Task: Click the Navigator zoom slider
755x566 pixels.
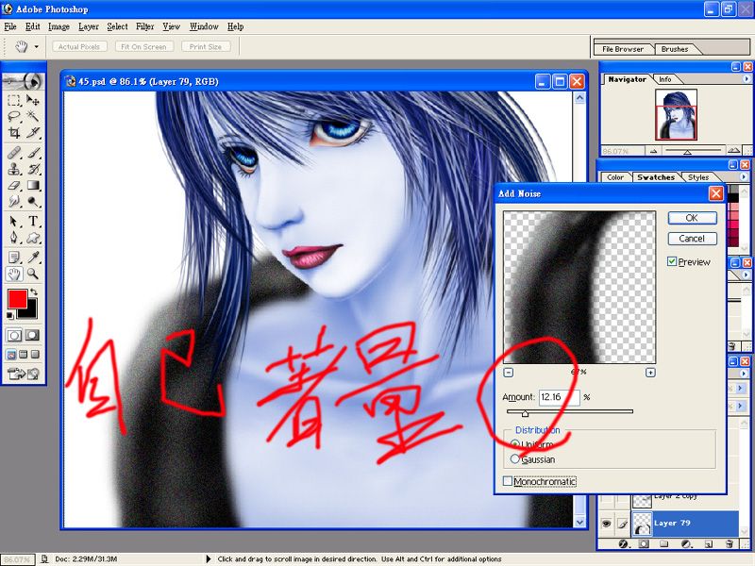Action: coord(688,151)
